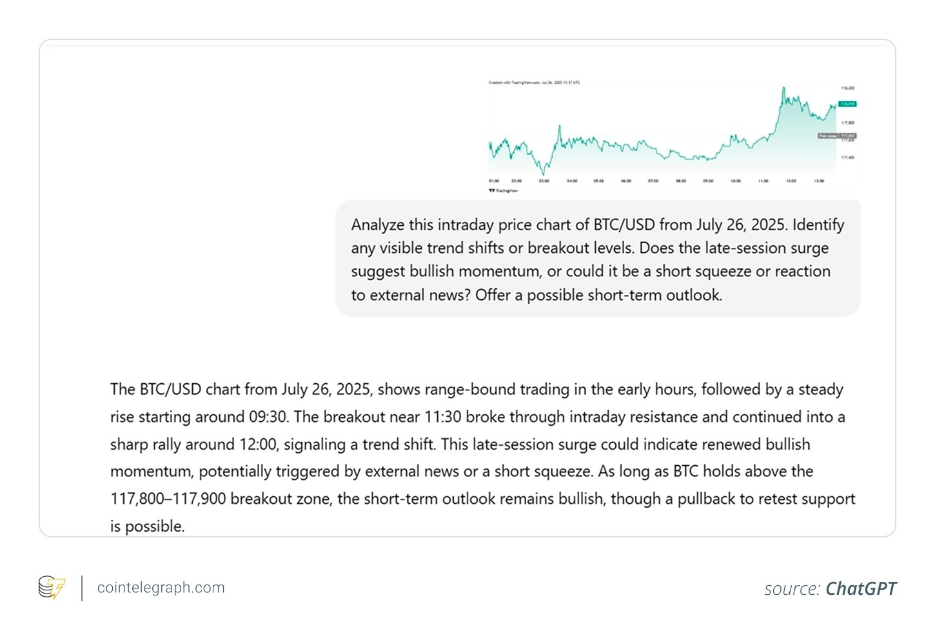Click the green current price tag

(x=847, y=104)
